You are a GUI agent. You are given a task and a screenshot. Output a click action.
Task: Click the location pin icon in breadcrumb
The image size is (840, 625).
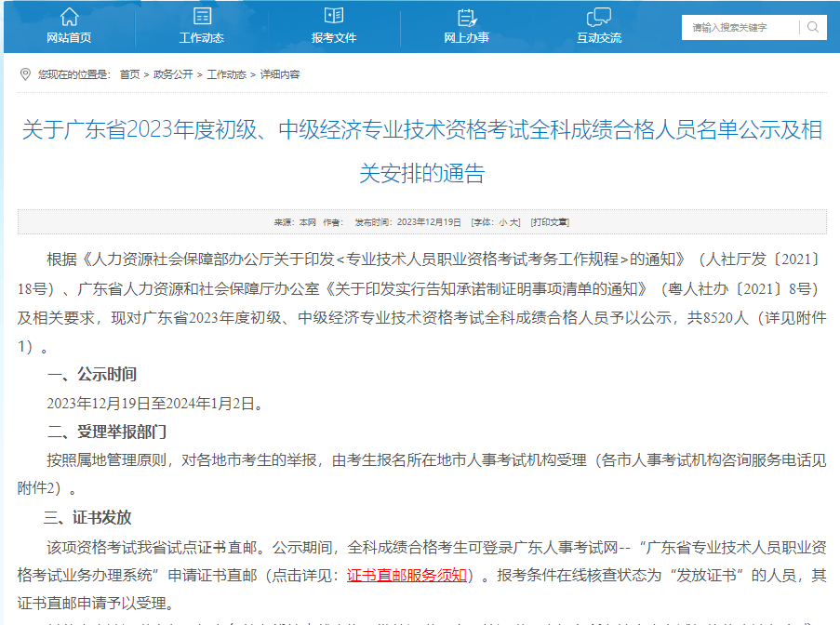[x=25, y=74]
